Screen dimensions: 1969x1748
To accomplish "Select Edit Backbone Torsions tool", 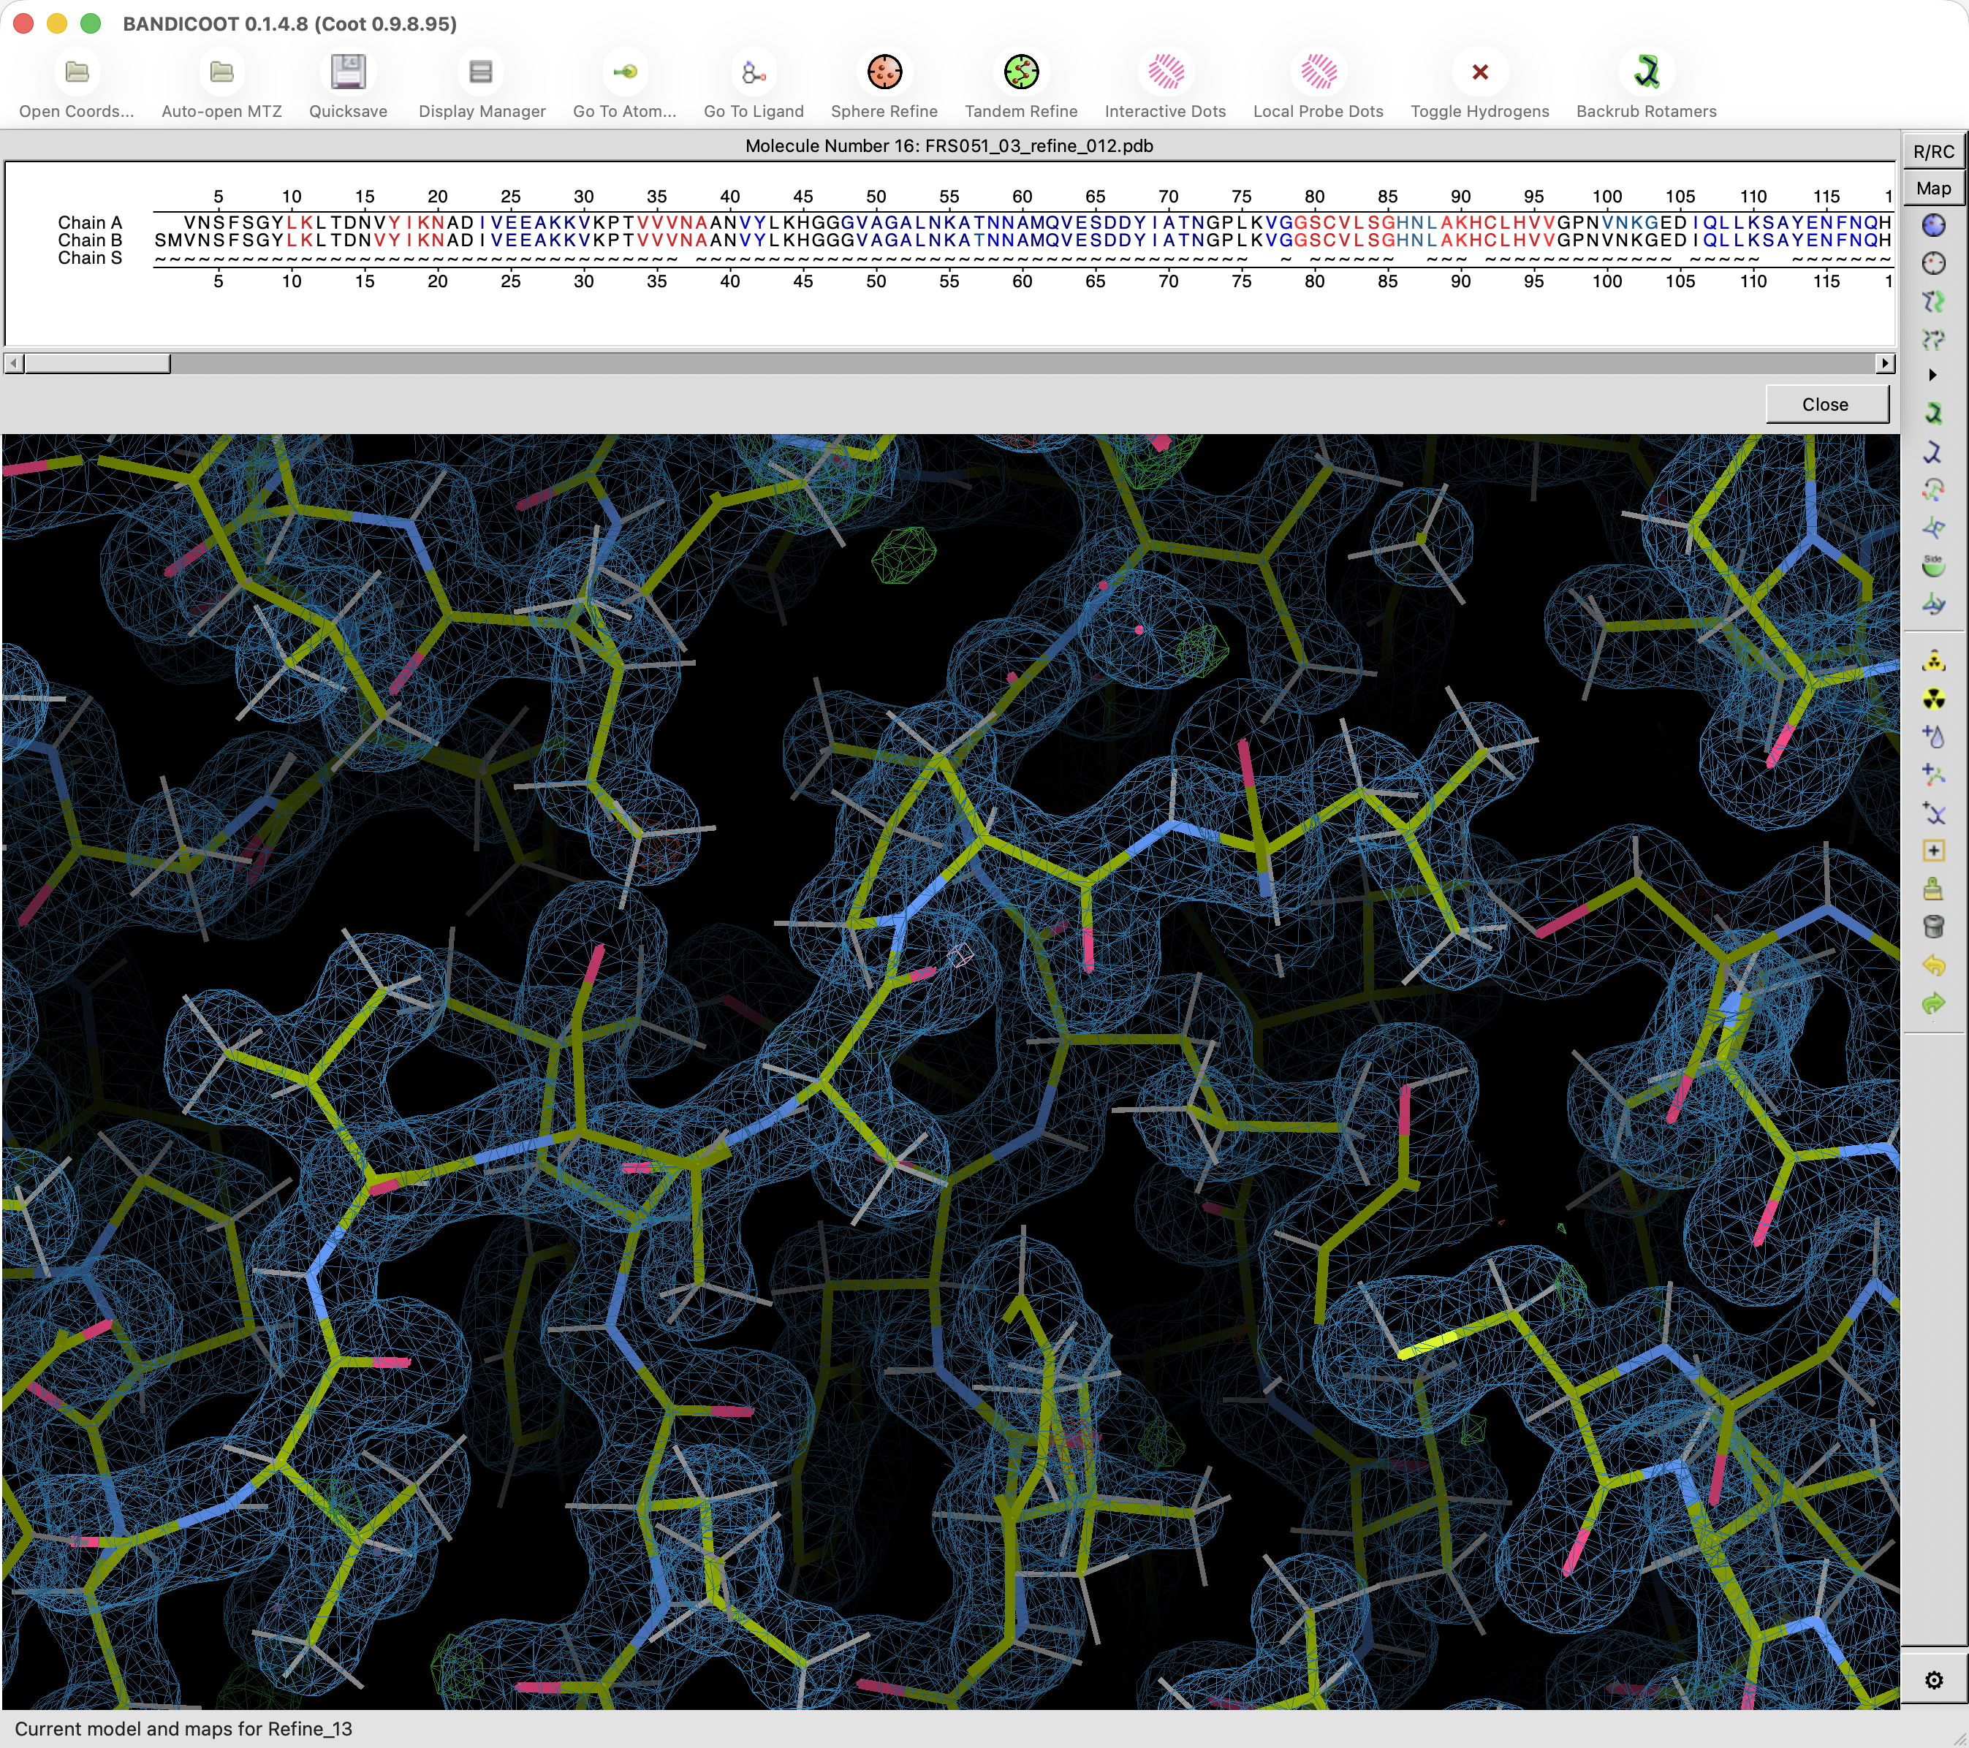I will point(1933,604).
